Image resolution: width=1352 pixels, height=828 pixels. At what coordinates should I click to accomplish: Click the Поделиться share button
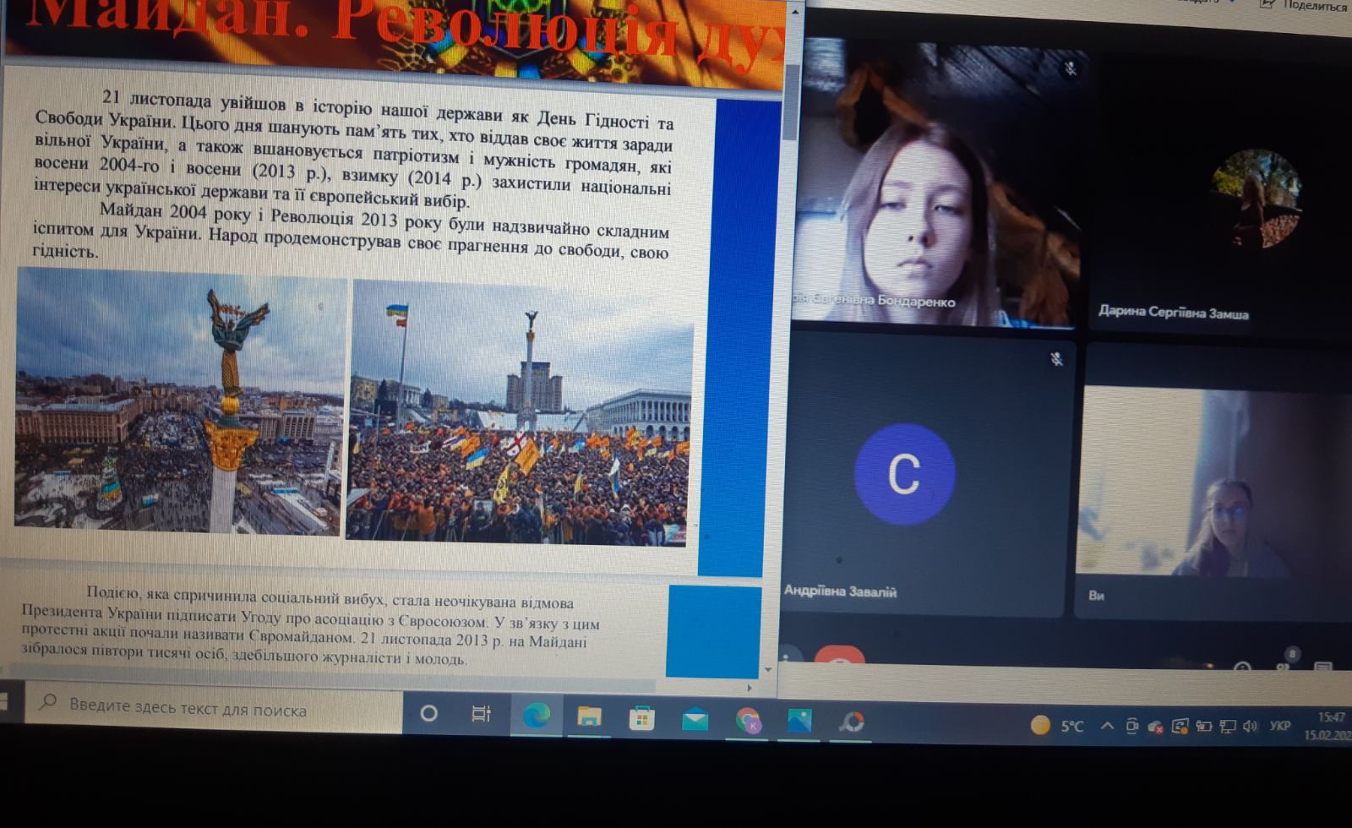[x=1306, y=6]
